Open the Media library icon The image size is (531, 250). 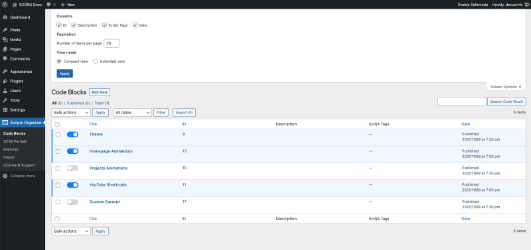pos(5,40)
